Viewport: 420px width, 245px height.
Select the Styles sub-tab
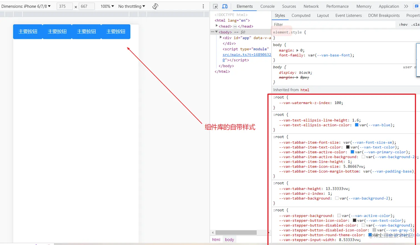coord(280,16)
